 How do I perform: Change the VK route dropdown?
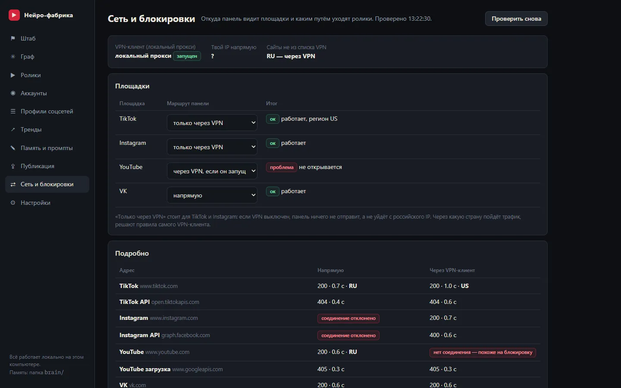tap(212, 195)
